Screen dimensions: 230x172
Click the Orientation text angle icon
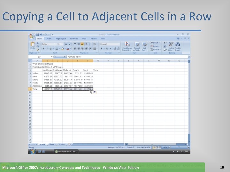tap(87, 44)
